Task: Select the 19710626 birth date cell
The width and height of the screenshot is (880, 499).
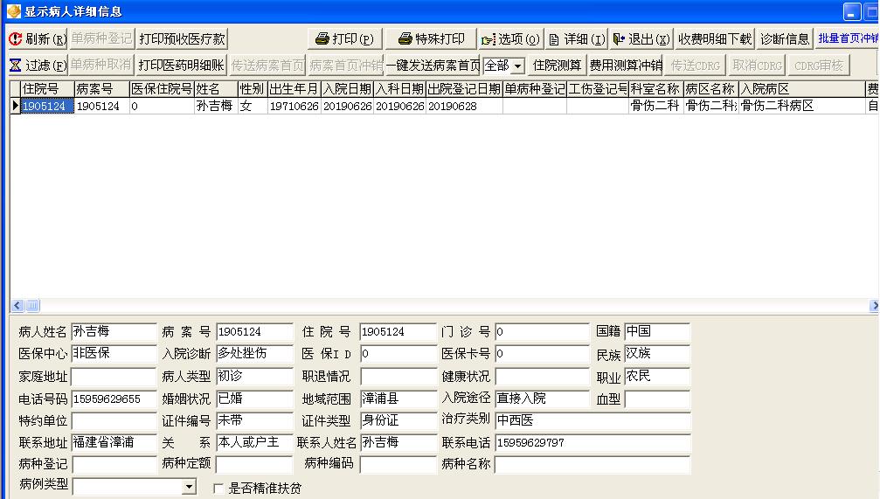Action: (x=294, y=106)
